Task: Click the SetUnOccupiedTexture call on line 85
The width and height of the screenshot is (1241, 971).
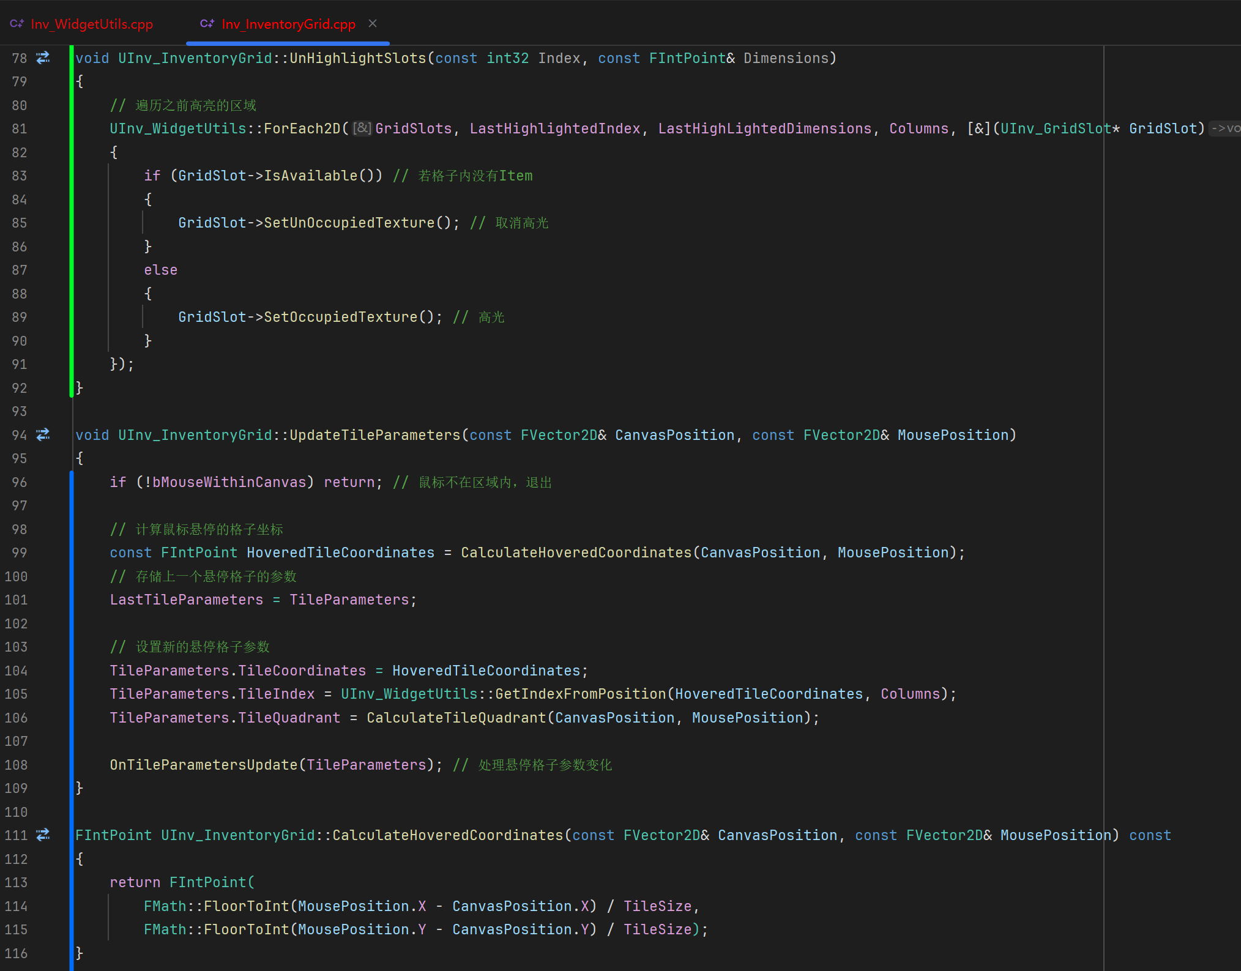Action: 349,223
